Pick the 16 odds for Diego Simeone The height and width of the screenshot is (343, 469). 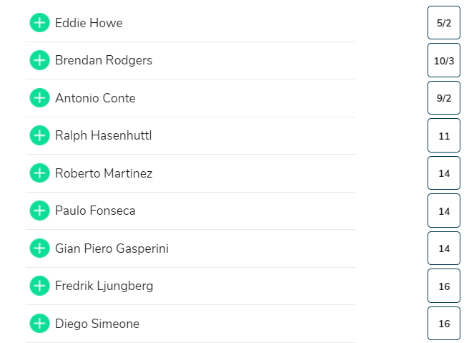click(x=444, y=324)
